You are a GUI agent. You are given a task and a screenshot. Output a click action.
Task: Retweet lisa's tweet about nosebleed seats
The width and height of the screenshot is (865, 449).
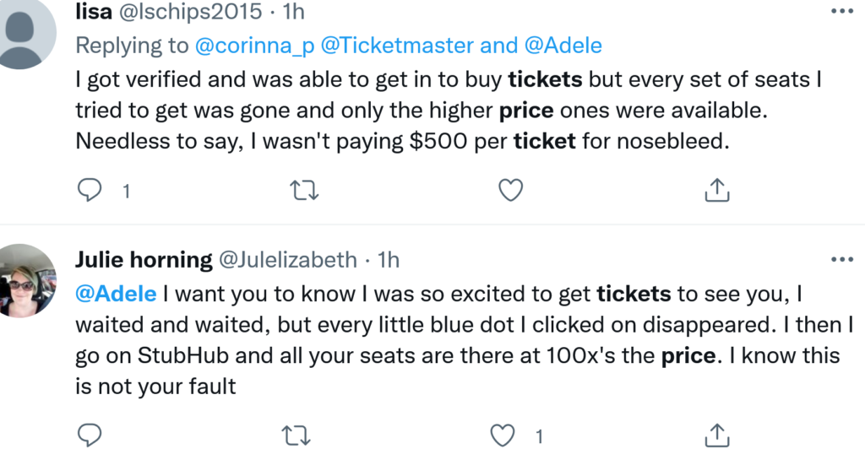click(299, 192)
